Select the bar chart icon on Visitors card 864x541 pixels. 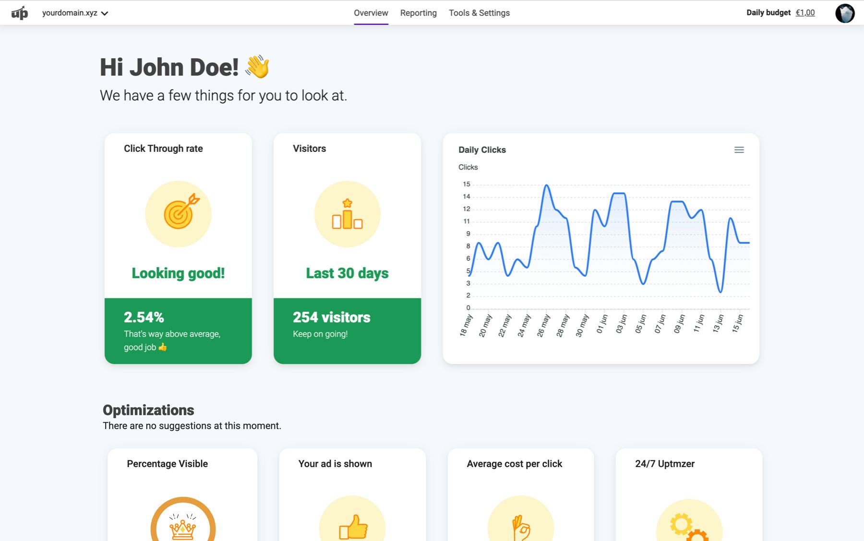tap(347, 214)
